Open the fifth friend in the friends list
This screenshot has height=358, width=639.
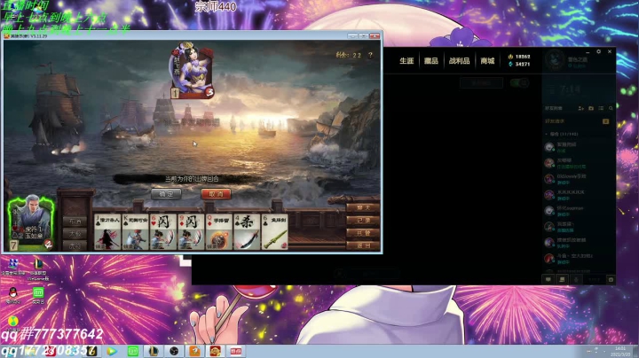pyautogui.click(x=579, y=211)
